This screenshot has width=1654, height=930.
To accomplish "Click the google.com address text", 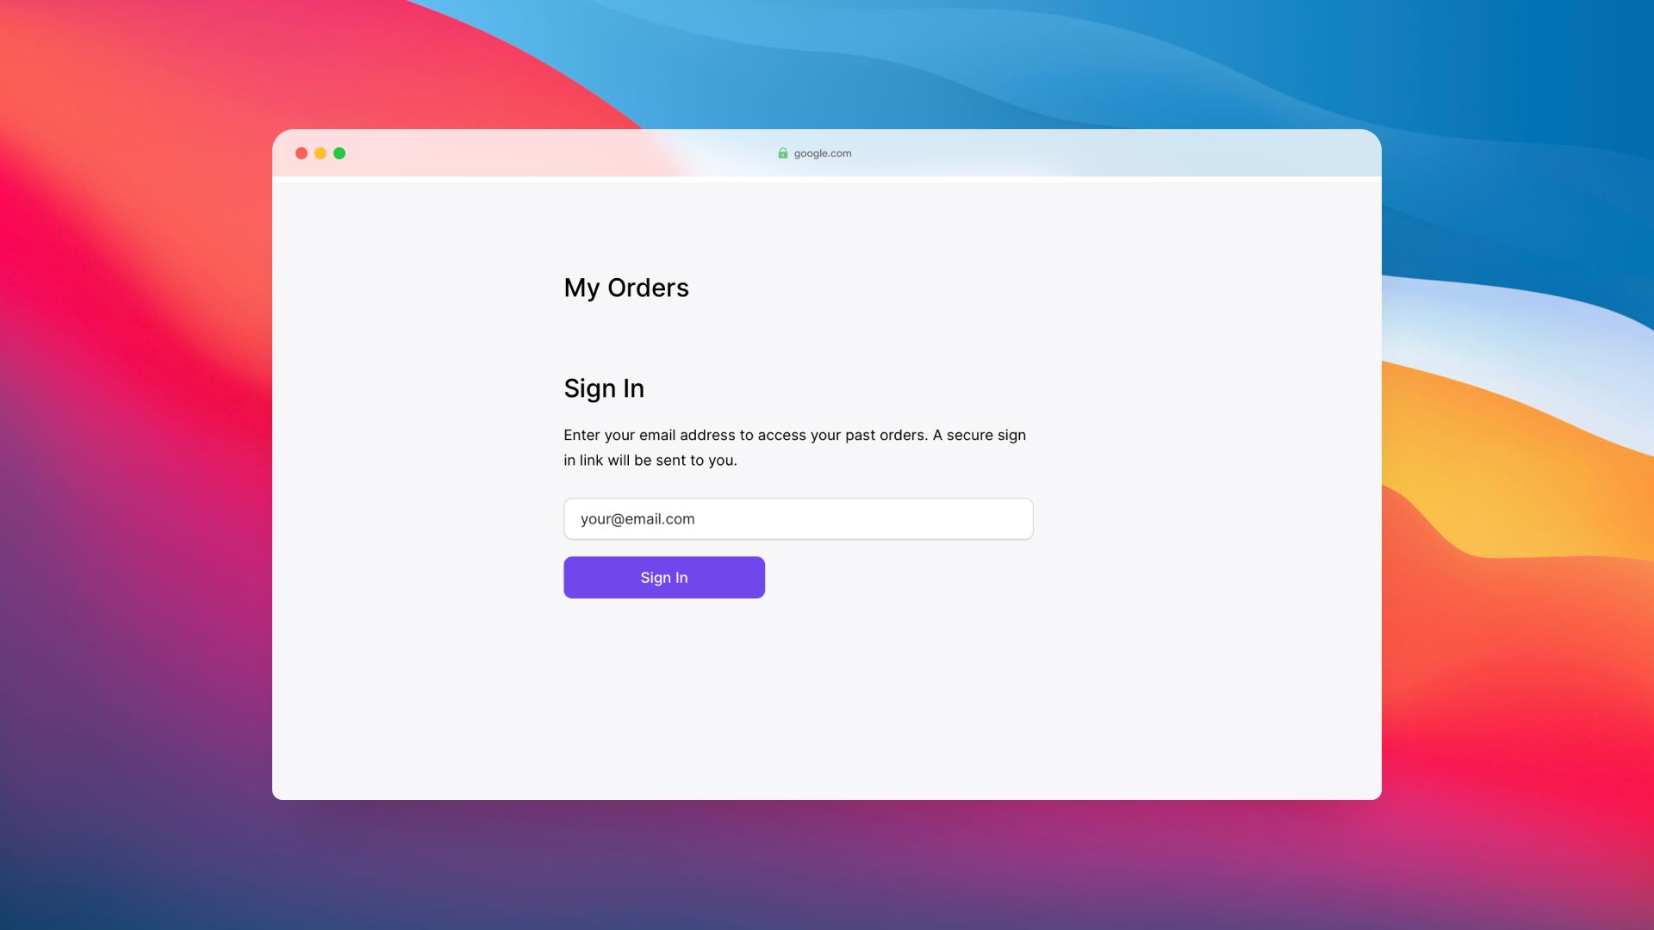I will [822, 153].
